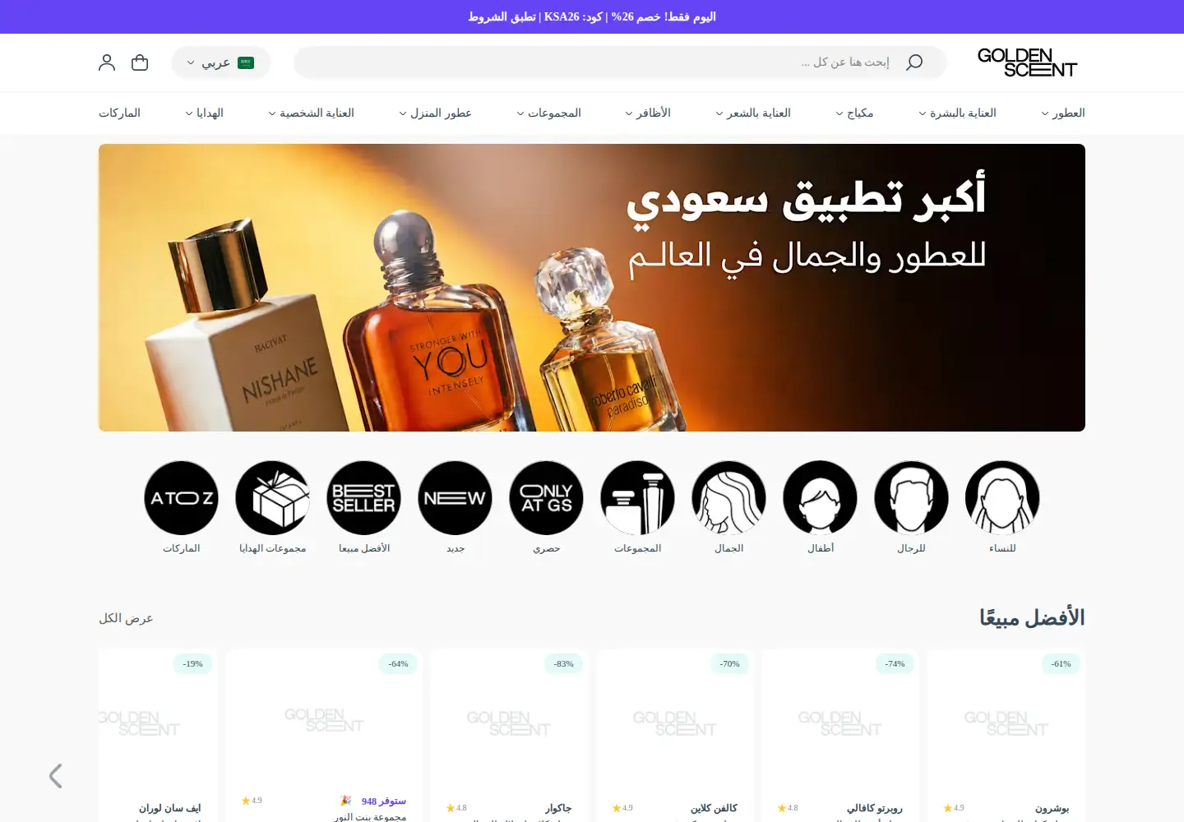
Task: Open the men category face icon
Action: click(911, 498)
